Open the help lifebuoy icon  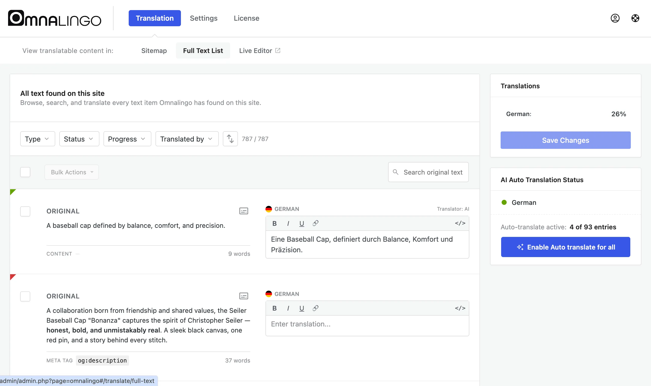[x=635, y=18]
